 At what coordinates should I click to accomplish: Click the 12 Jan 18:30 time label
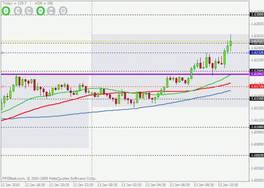click(x=35, y=185)
